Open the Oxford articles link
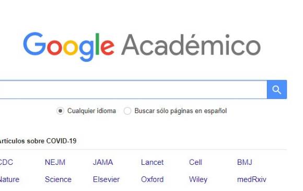 [x=152, y=179]
